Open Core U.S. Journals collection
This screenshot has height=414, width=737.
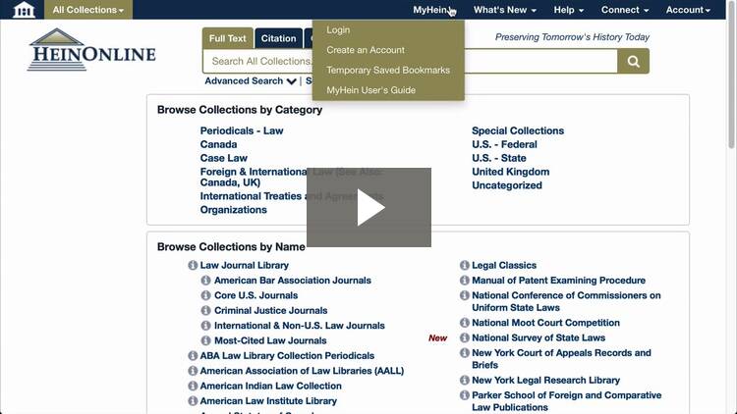coord(256,295)
